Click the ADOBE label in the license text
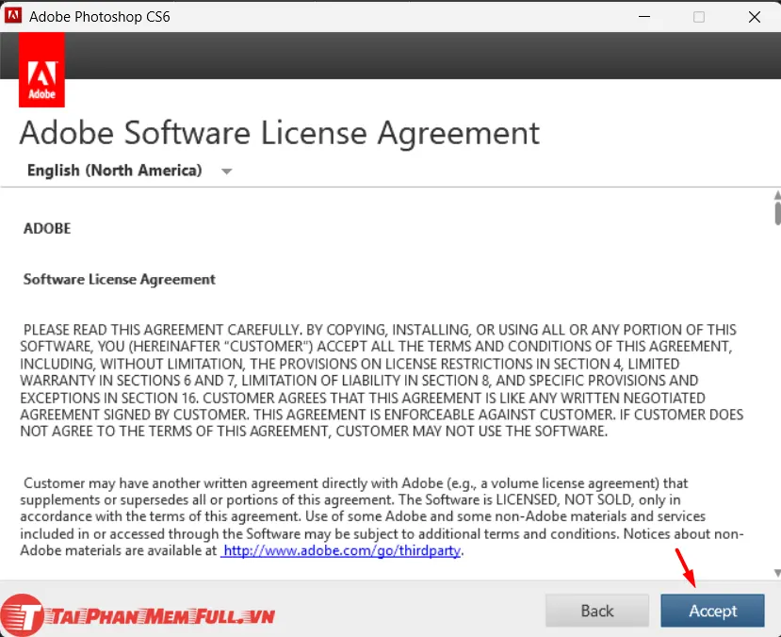The height and width of the screenshot is (637, 781). [x=46, y=228]
